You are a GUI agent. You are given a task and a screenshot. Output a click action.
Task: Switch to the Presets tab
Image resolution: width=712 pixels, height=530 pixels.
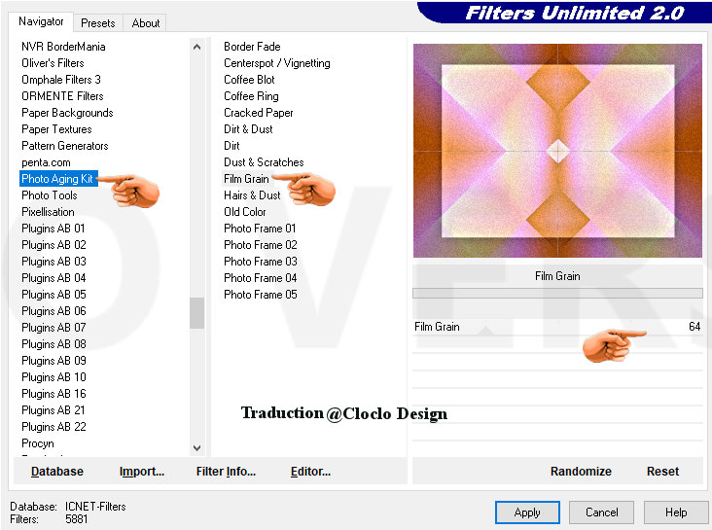pyautogui.click(x=97, y=23)
